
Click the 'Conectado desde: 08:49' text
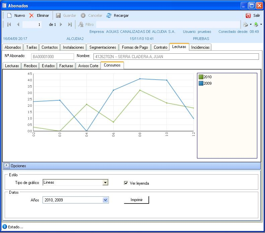pos(239,32)
